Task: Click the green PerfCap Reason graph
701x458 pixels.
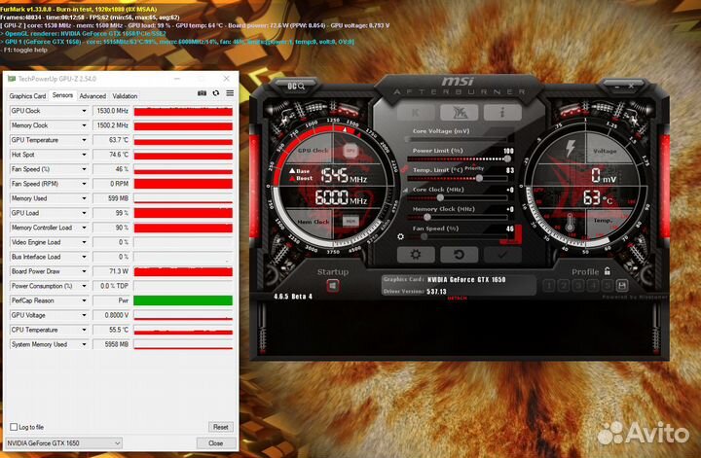Action: click(x=183, y=300)
